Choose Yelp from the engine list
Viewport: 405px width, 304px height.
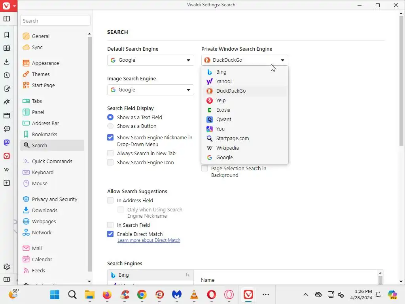point(244,101)
